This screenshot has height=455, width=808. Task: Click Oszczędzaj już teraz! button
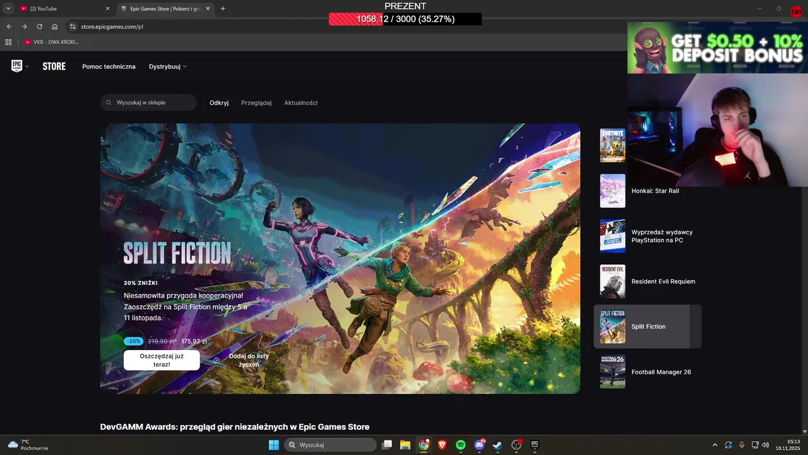pyautogui.click(x=162, y=360)
